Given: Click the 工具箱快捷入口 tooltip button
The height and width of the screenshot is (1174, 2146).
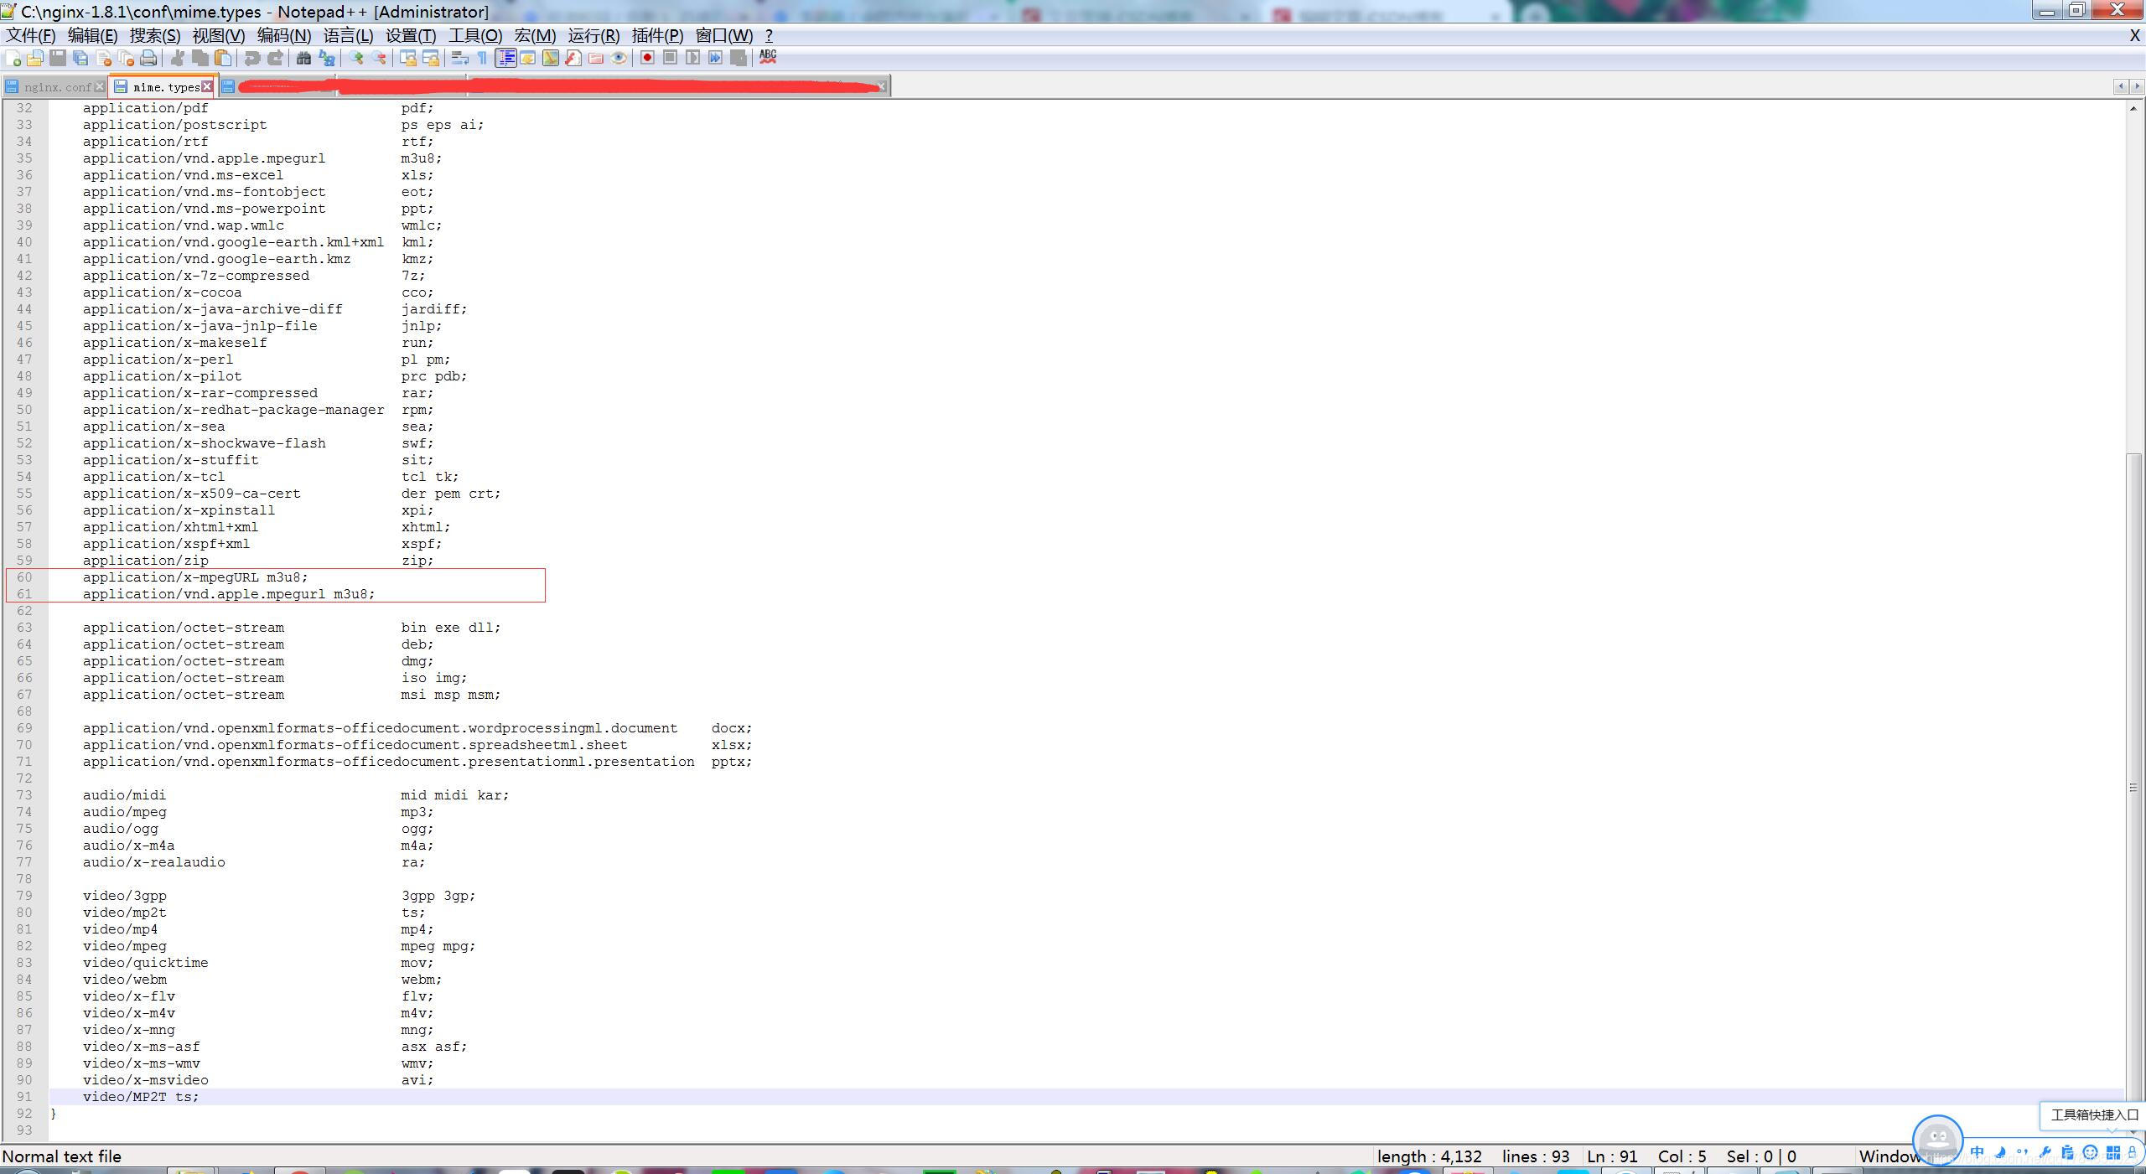Looking at the screenshot, I should (x=2093, y=1115).
